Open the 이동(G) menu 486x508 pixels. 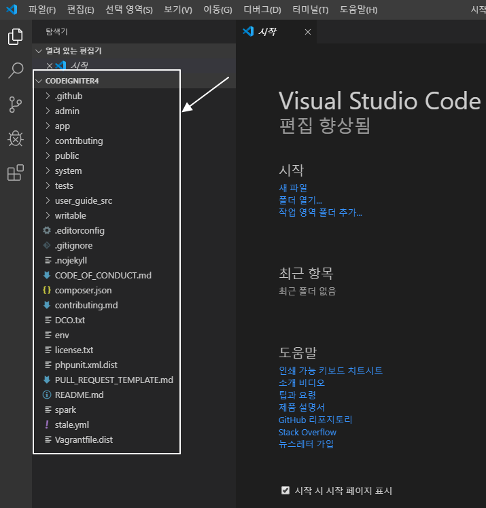pyautogui.click(x=218, y=10)
